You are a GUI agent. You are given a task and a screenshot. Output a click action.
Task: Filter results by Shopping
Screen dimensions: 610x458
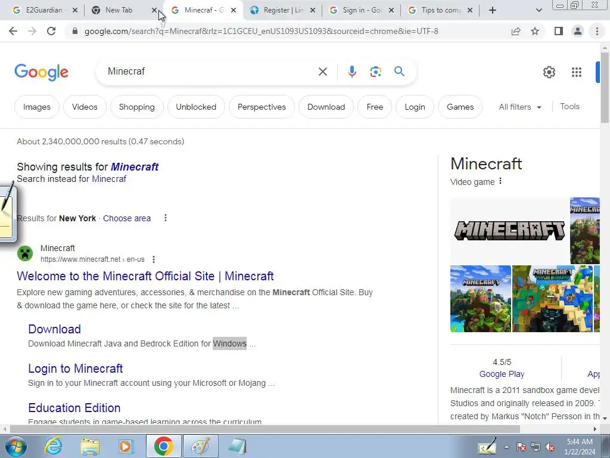click(136, 107)
